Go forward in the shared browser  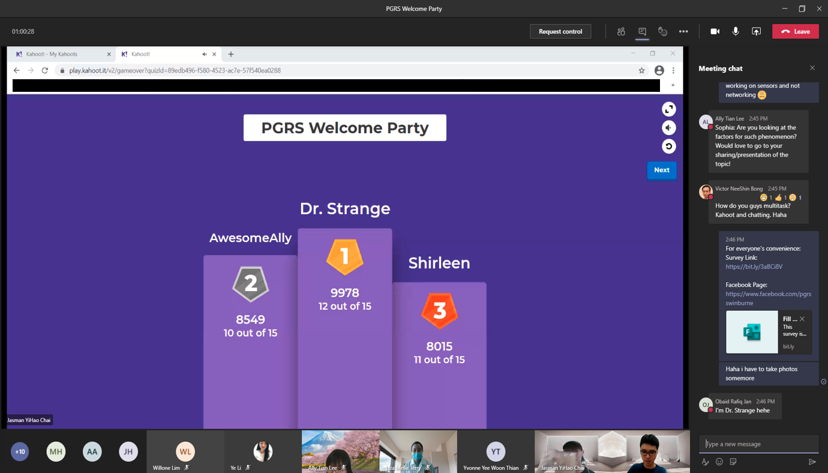coord(31,70)
